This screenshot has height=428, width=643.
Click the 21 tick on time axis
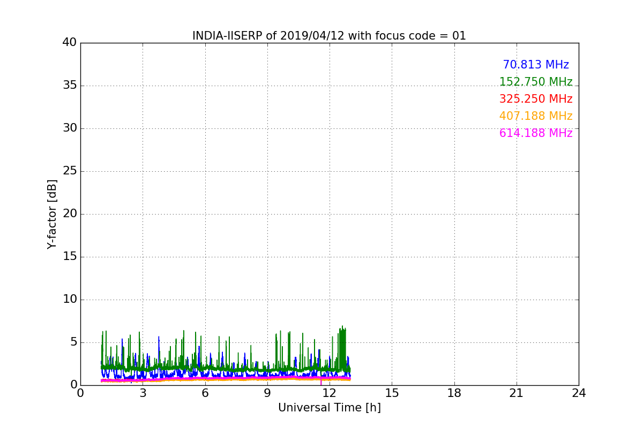click(517, 393)
